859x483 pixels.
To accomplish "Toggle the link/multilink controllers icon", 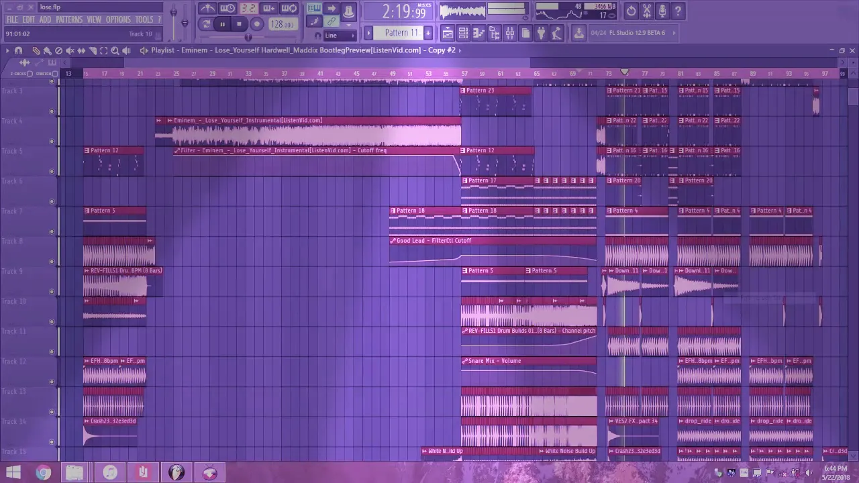I will coord(332,21).
